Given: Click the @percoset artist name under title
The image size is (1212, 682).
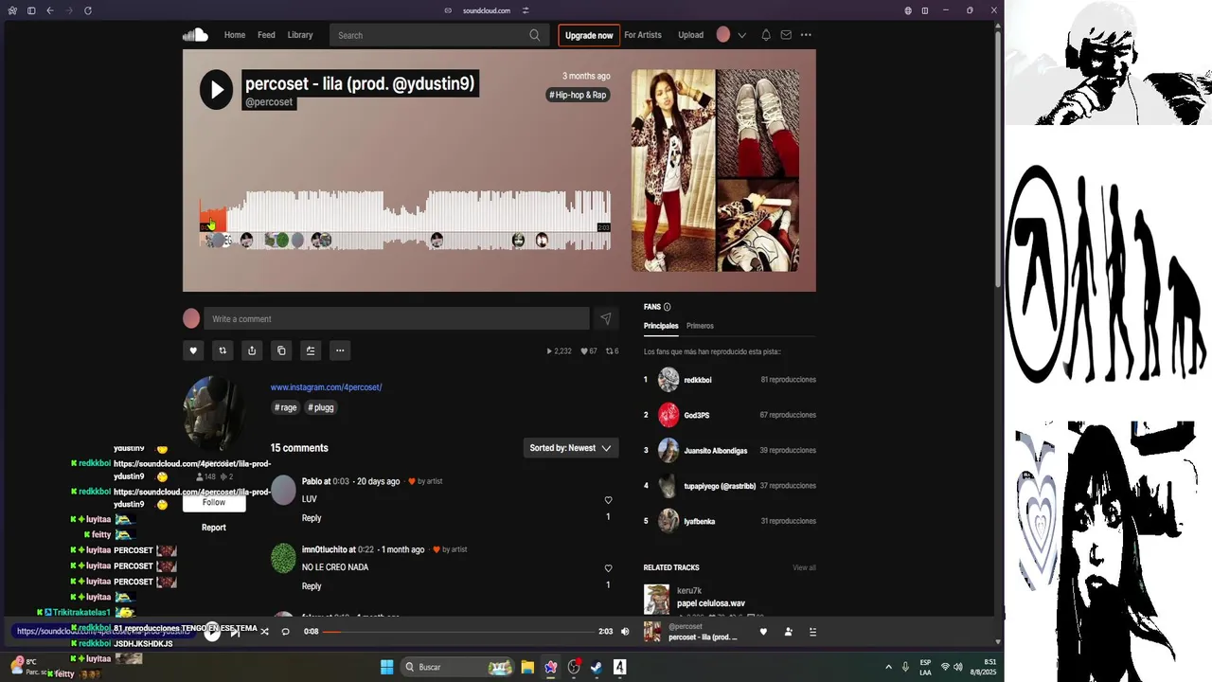Looking at the screenshot, I should click(269, 102).
